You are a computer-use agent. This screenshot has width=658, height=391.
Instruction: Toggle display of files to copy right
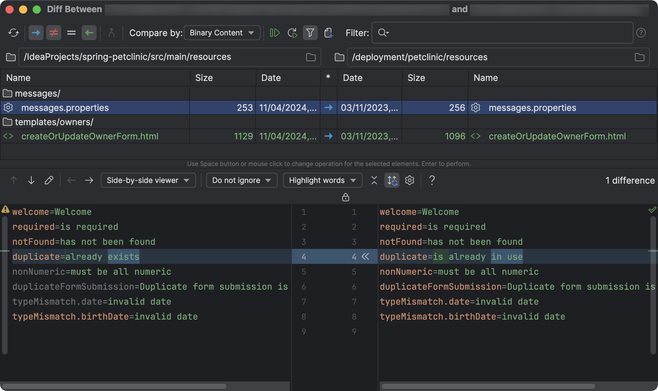(36, 33)
